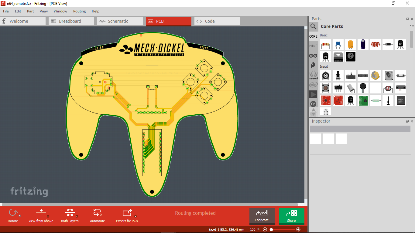The image size is (415, 233).
Task: Open the Part menu
Action: click(30, 11)
